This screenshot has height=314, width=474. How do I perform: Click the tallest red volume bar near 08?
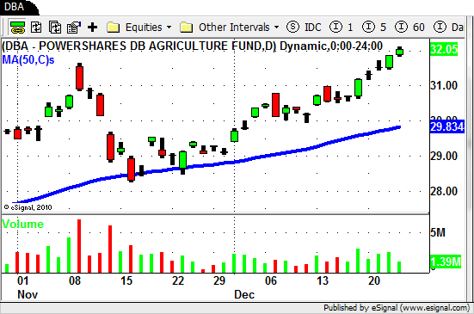pos(79,246)
